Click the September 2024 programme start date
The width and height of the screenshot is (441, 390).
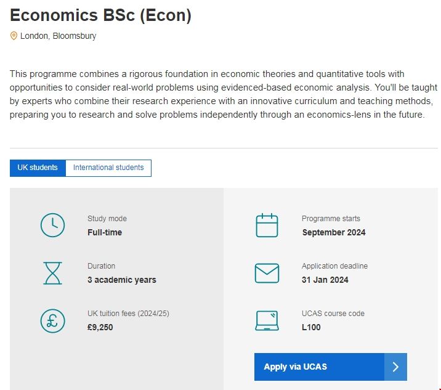[334, 232]
